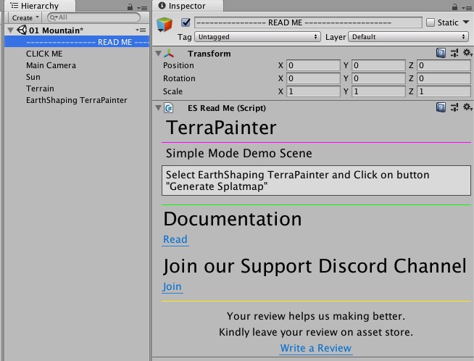
Task: Click the Scale label in Transform
Action: point(172,91)
